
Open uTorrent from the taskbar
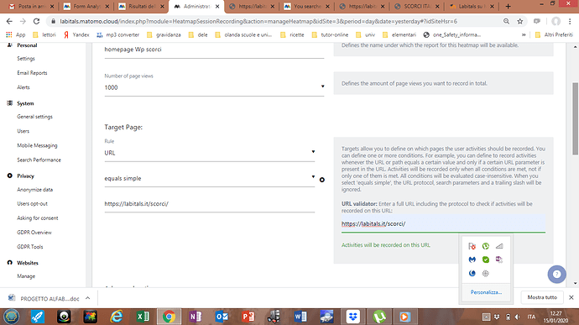(x=379, y=317)
